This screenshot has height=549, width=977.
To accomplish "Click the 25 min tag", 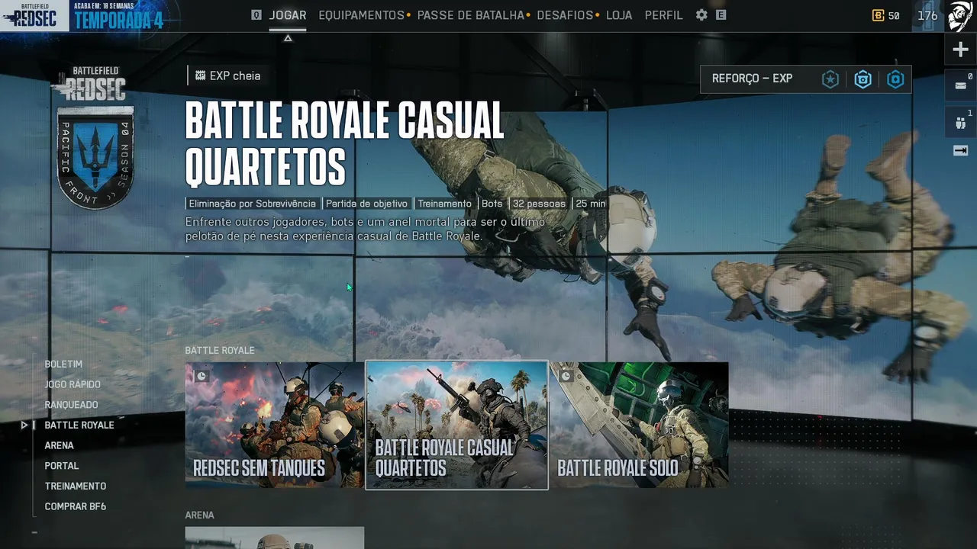I will click(591, 204).
